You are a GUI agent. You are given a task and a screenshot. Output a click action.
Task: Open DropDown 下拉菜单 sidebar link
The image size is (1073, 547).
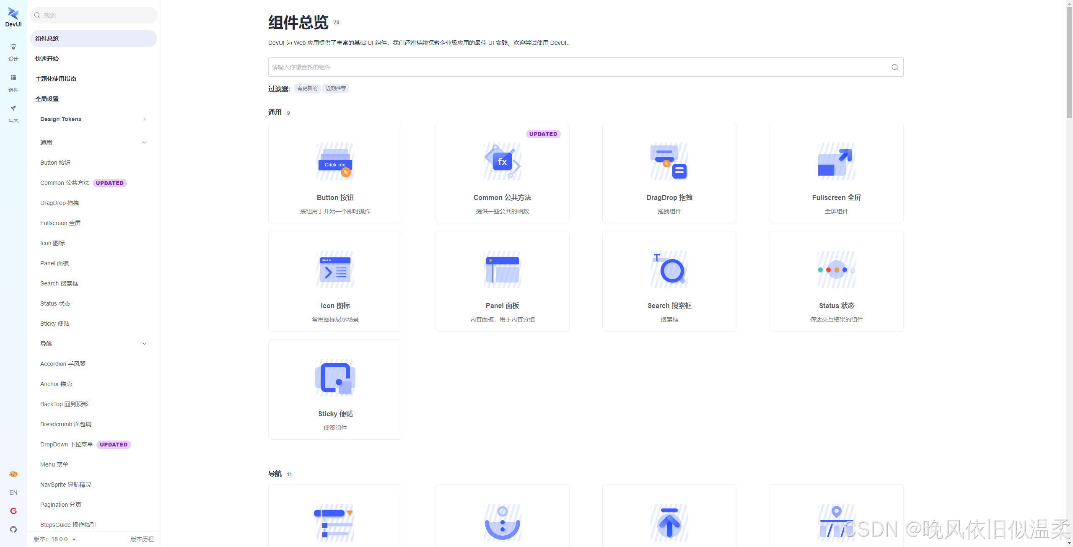pos(67,444)
